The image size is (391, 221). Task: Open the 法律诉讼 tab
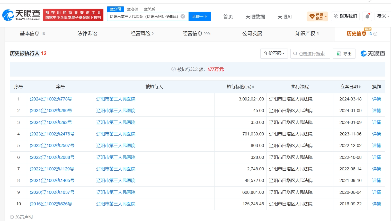(x=87, y=34)
